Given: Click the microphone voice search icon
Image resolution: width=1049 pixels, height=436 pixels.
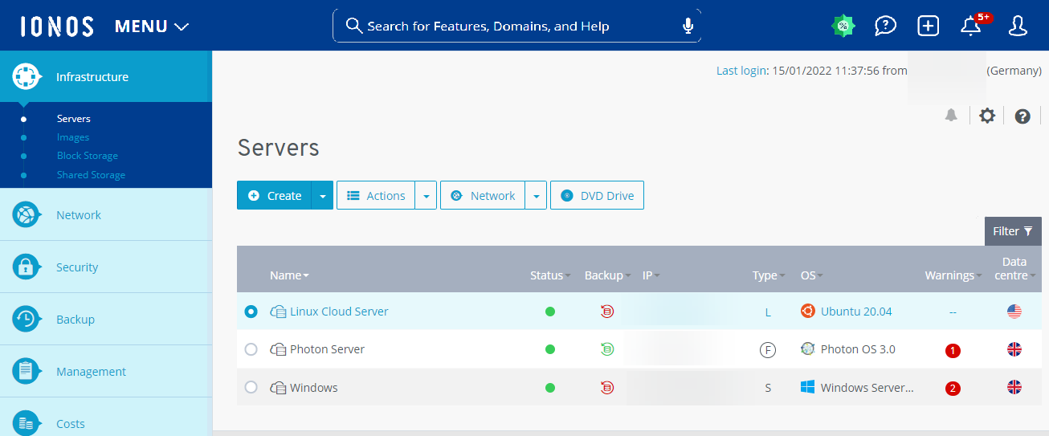Looking at the screenshot, I should [x=688, y=26].
